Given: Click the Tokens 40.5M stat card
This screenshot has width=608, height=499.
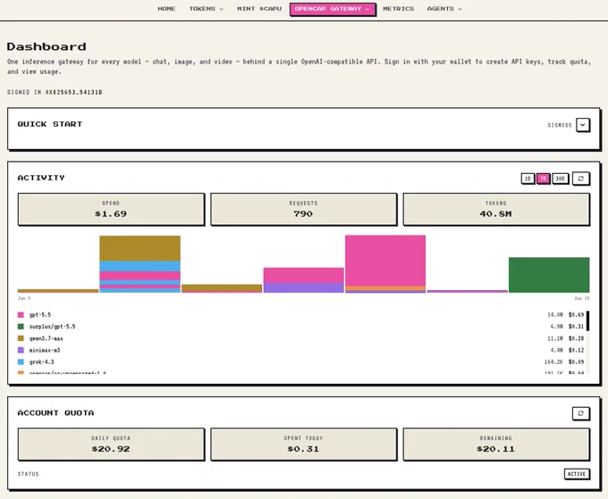Looking at the screenshot, I should [496, 209].
